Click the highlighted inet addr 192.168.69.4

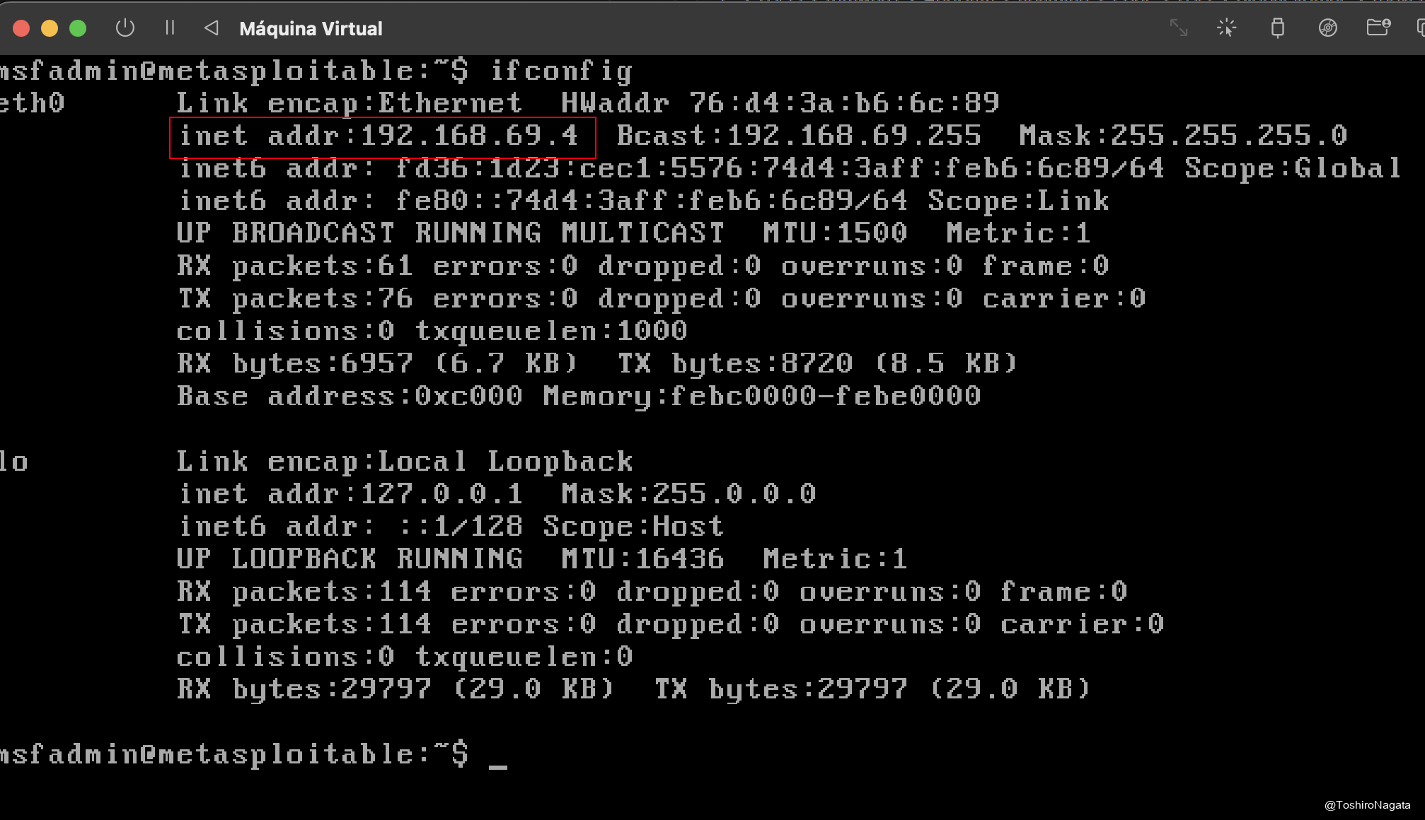pyautogui.click(x=382, y=136)
